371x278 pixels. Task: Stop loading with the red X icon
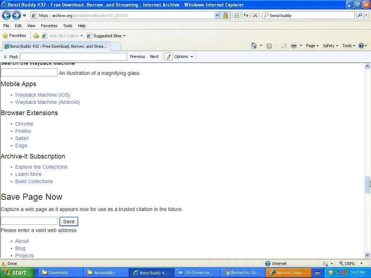coord(255,16)
